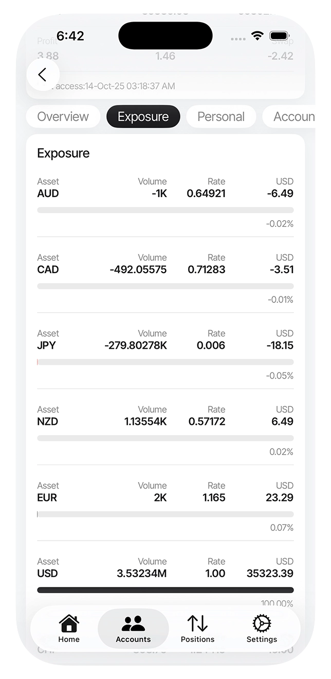This screenshot has height=679, width=331.
Task: Tap the JPY exposure bar
Action: click(x=165, y=362)
